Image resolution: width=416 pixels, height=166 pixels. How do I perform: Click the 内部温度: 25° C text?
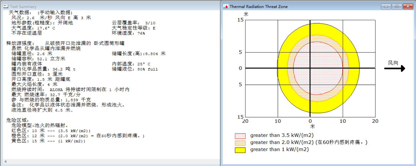[131, 64]
